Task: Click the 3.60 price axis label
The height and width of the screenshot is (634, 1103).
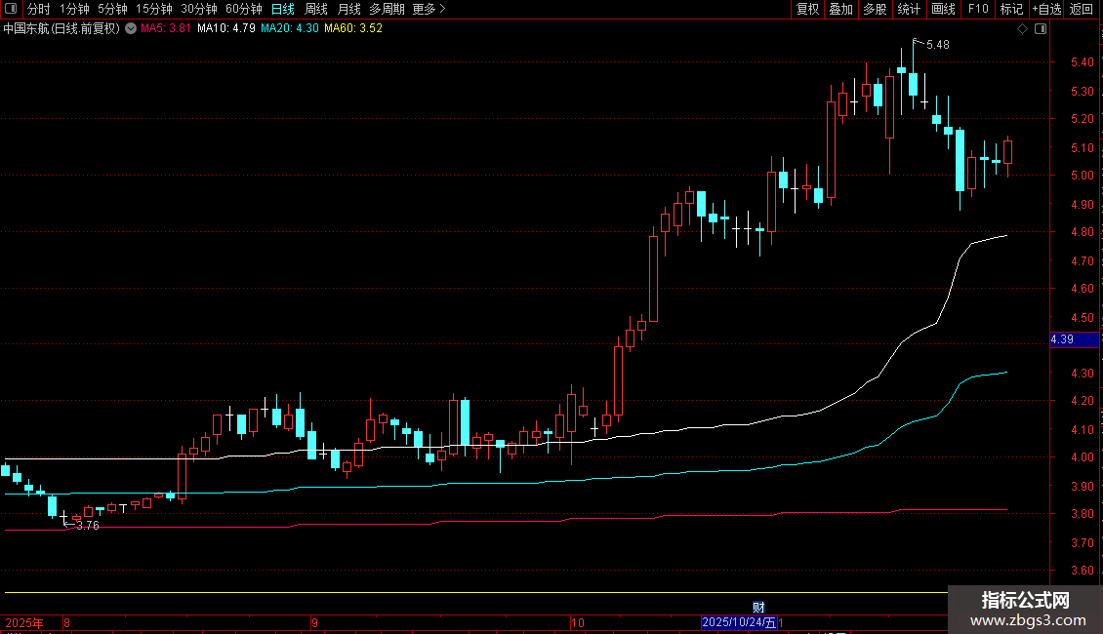Action: [1082, 571]
